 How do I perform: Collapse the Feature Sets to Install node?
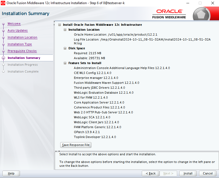click(65, 63)
